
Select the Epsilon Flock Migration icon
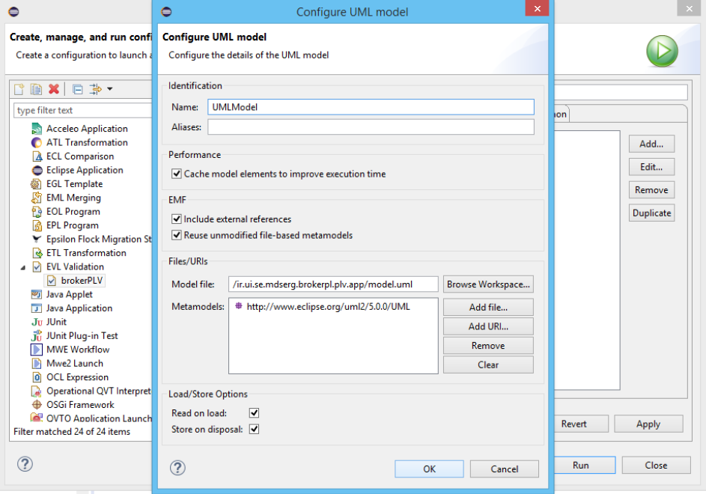(x=37, y=239)
